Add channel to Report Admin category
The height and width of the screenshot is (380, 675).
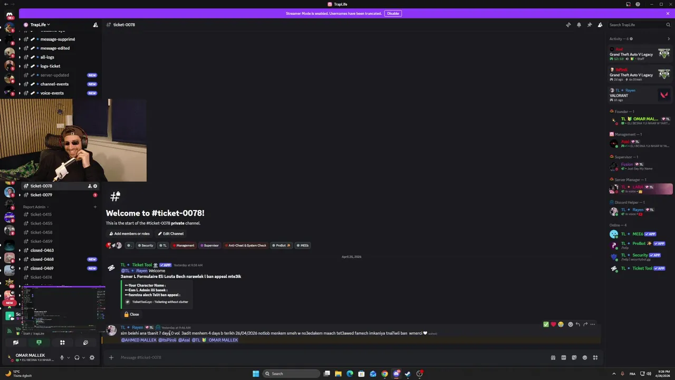95,207
